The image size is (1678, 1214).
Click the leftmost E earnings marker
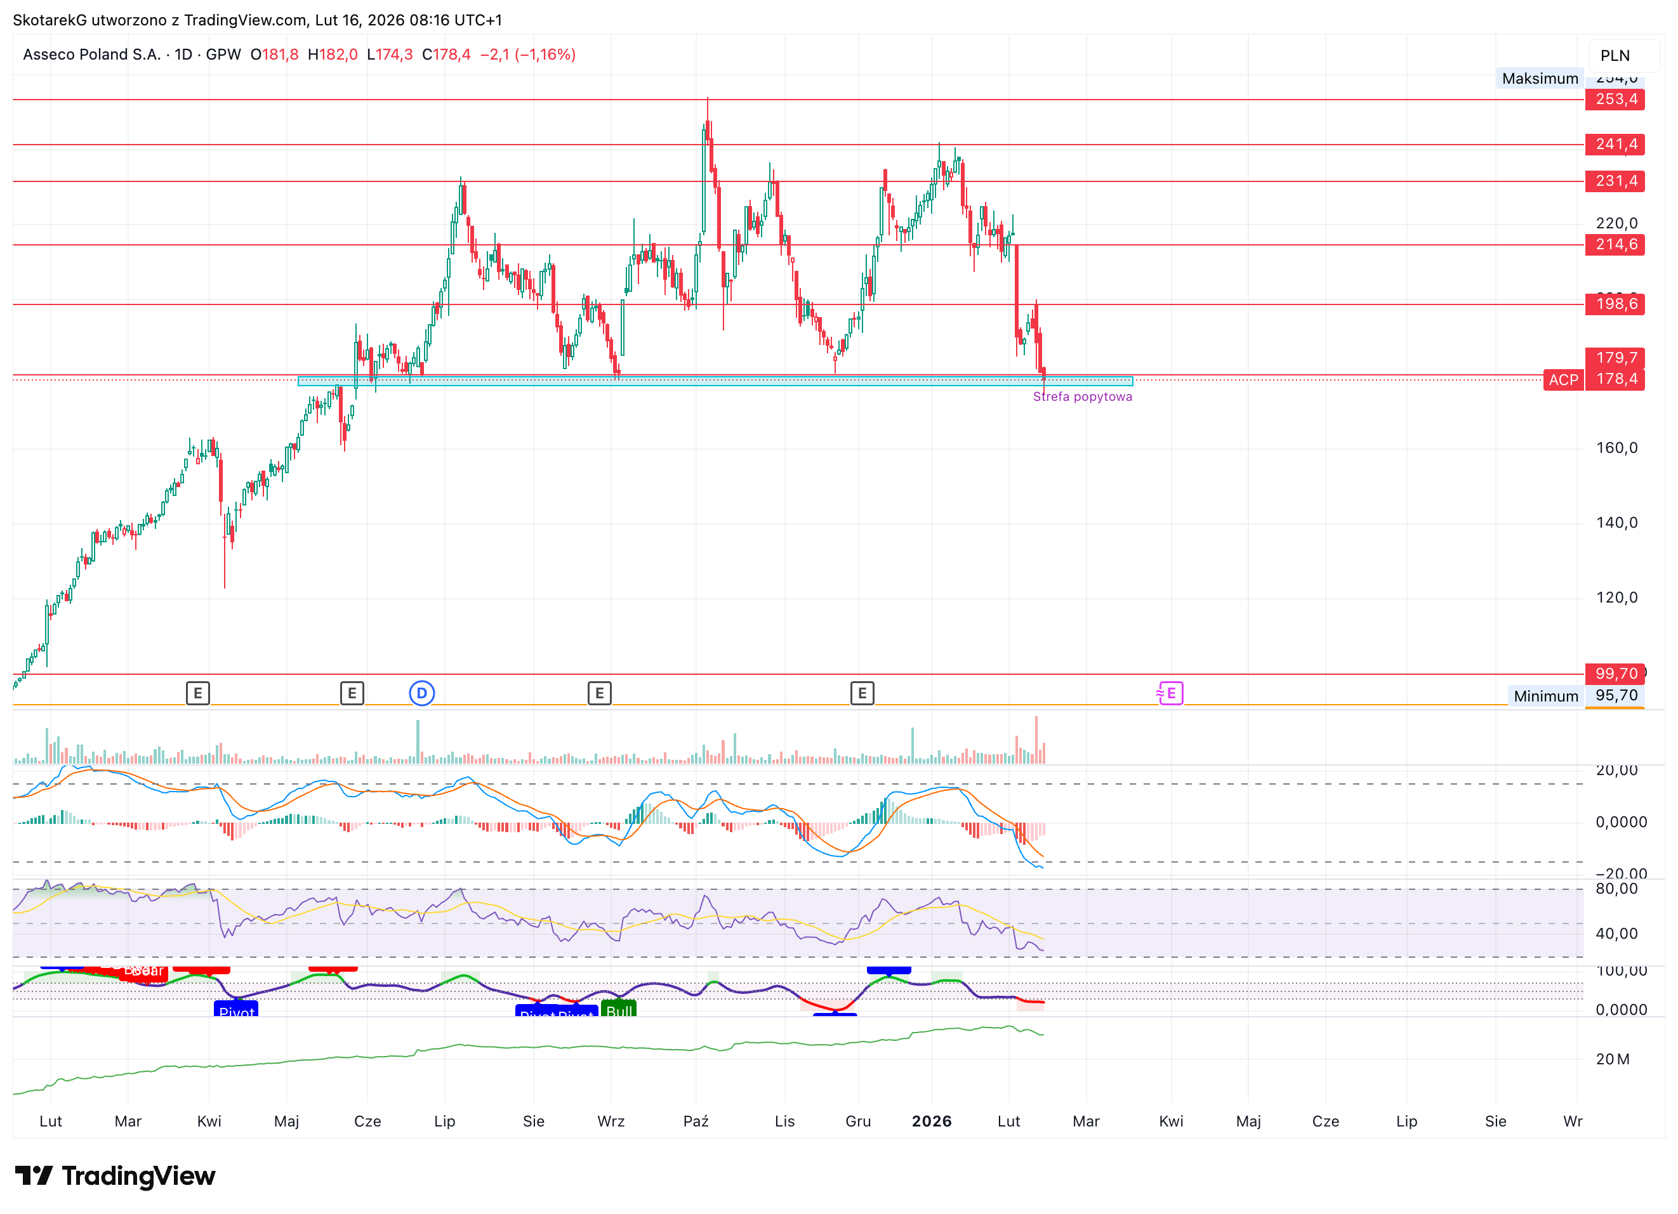point(197,693)
